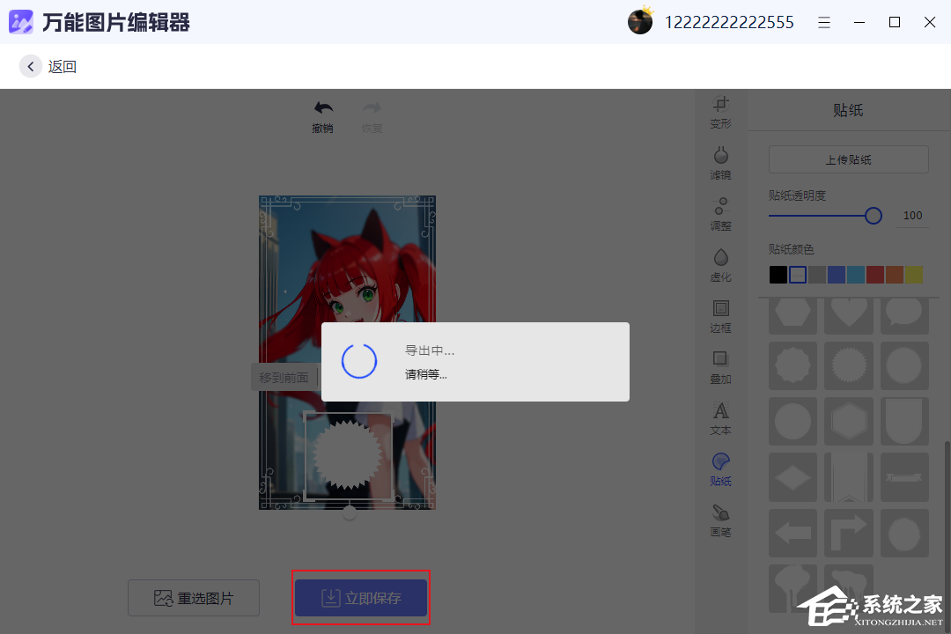Choose the white sticker color swatch
Viewport: 951px width, 634px height.
(798, 275)
